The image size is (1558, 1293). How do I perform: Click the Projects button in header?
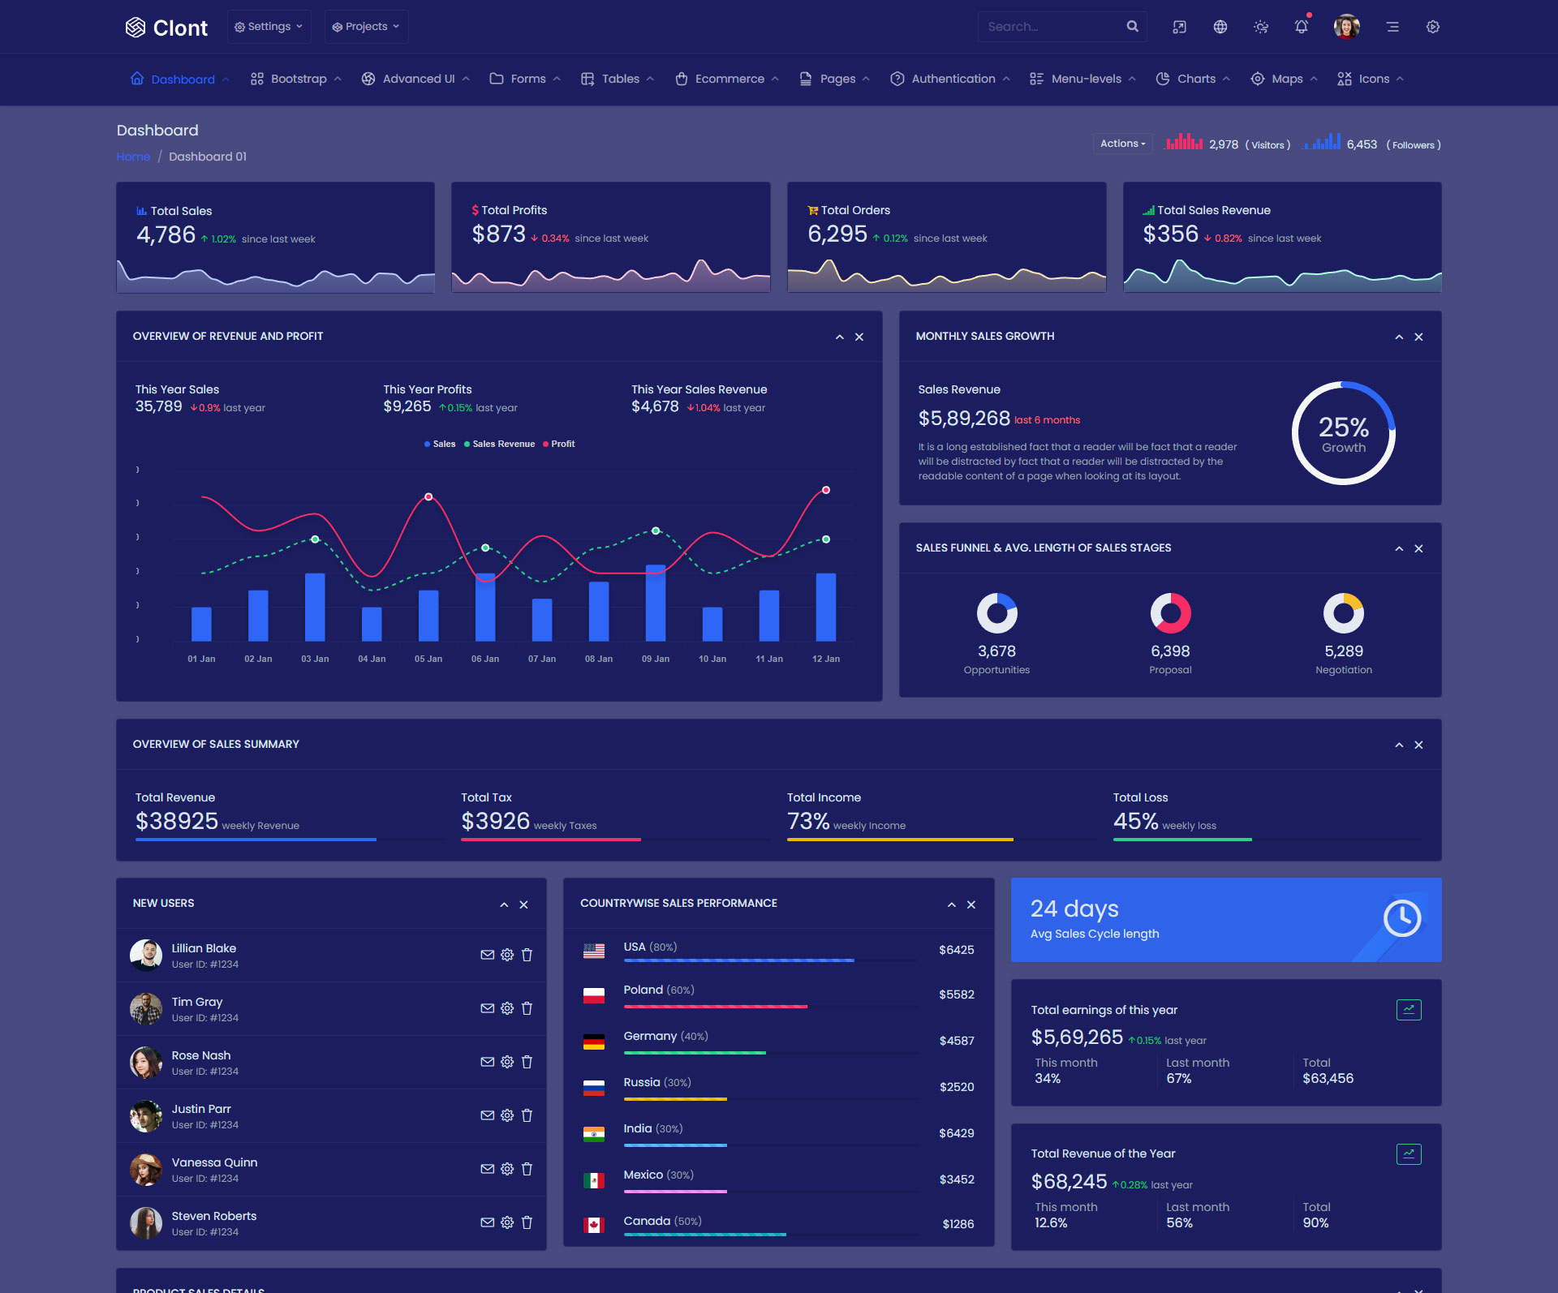coord(366,27)
